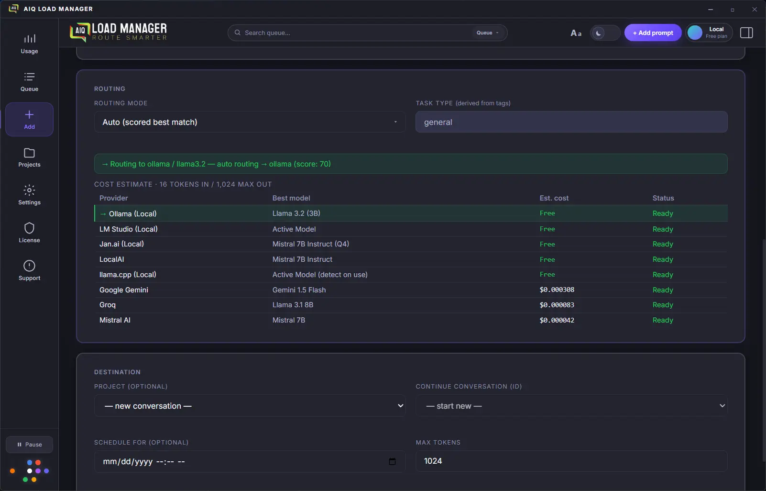Viewport: 766px width, 491px height.
Task: Open the Queue filter in search bar
Action: 487,33
